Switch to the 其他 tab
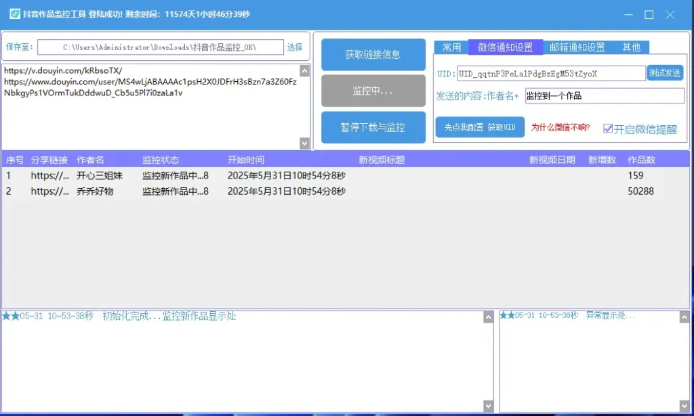694x416 pixels. click(631, 47)
